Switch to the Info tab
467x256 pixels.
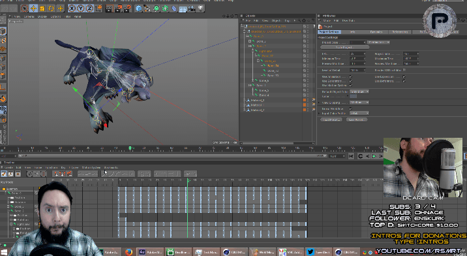(353, 31)
